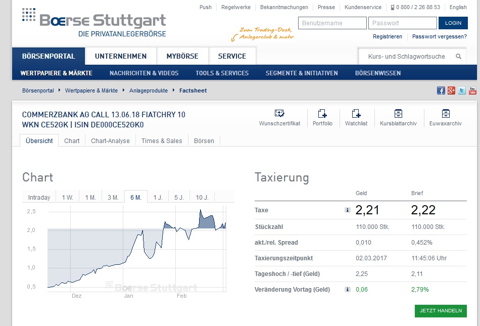
Task: Open the Twitter social icon
Action: (x=462, y=90)
